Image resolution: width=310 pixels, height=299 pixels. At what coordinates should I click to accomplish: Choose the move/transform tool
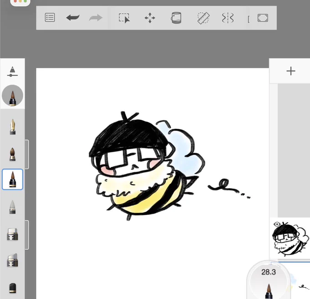(x=150, y=18)
